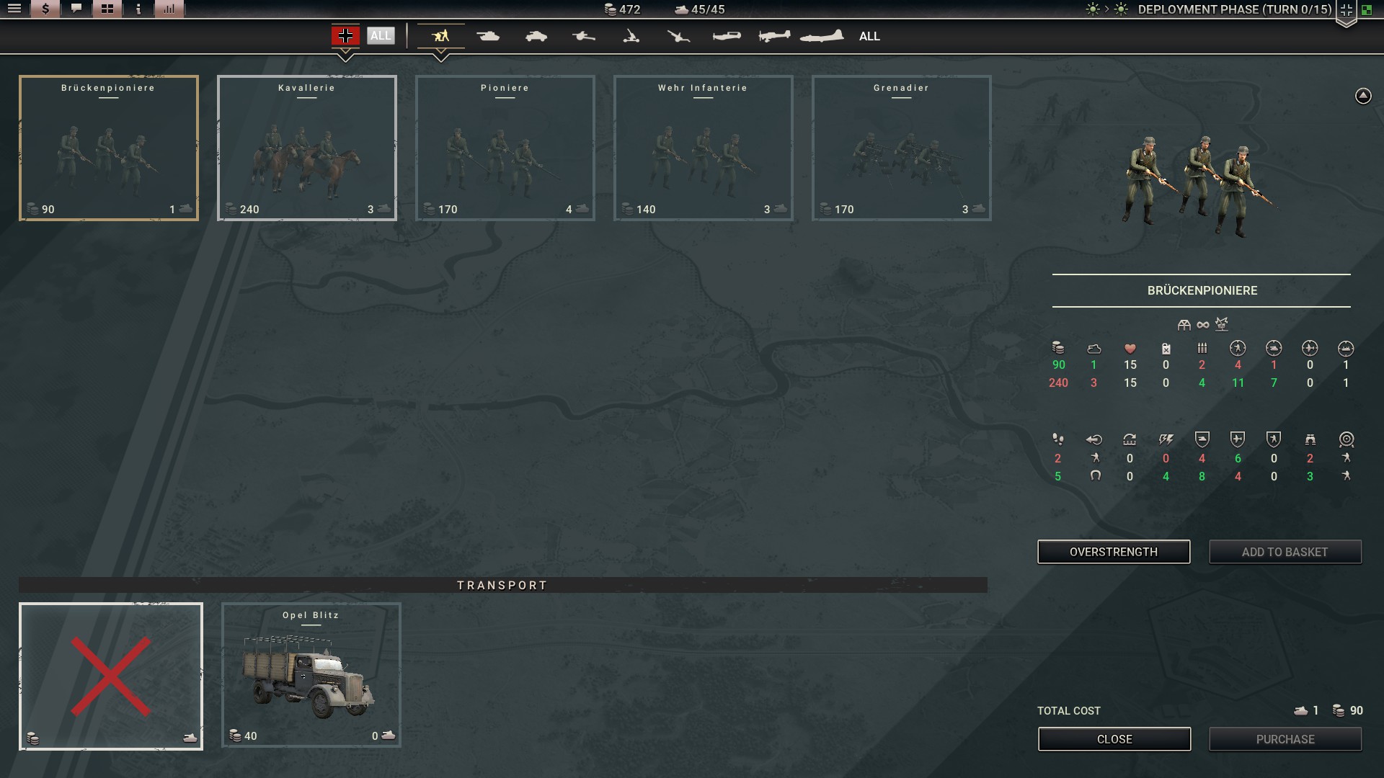Choose the Pioniere unit card

pyautogui.click(x=505, y=148)
